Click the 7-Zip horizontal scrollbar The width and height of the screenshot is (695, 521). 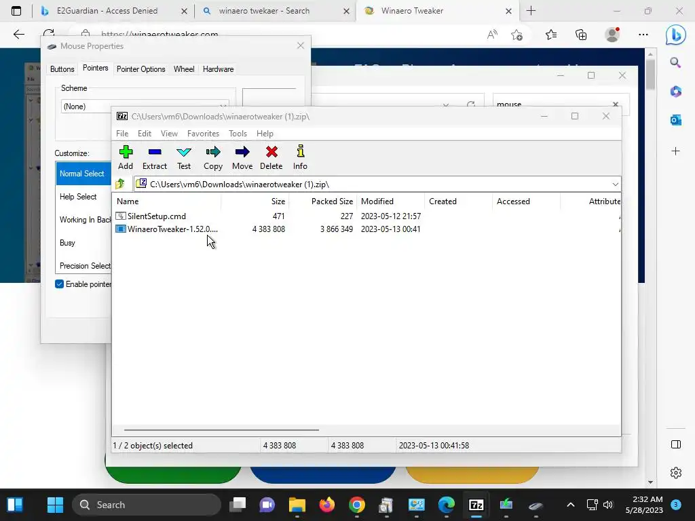(221, 429)
